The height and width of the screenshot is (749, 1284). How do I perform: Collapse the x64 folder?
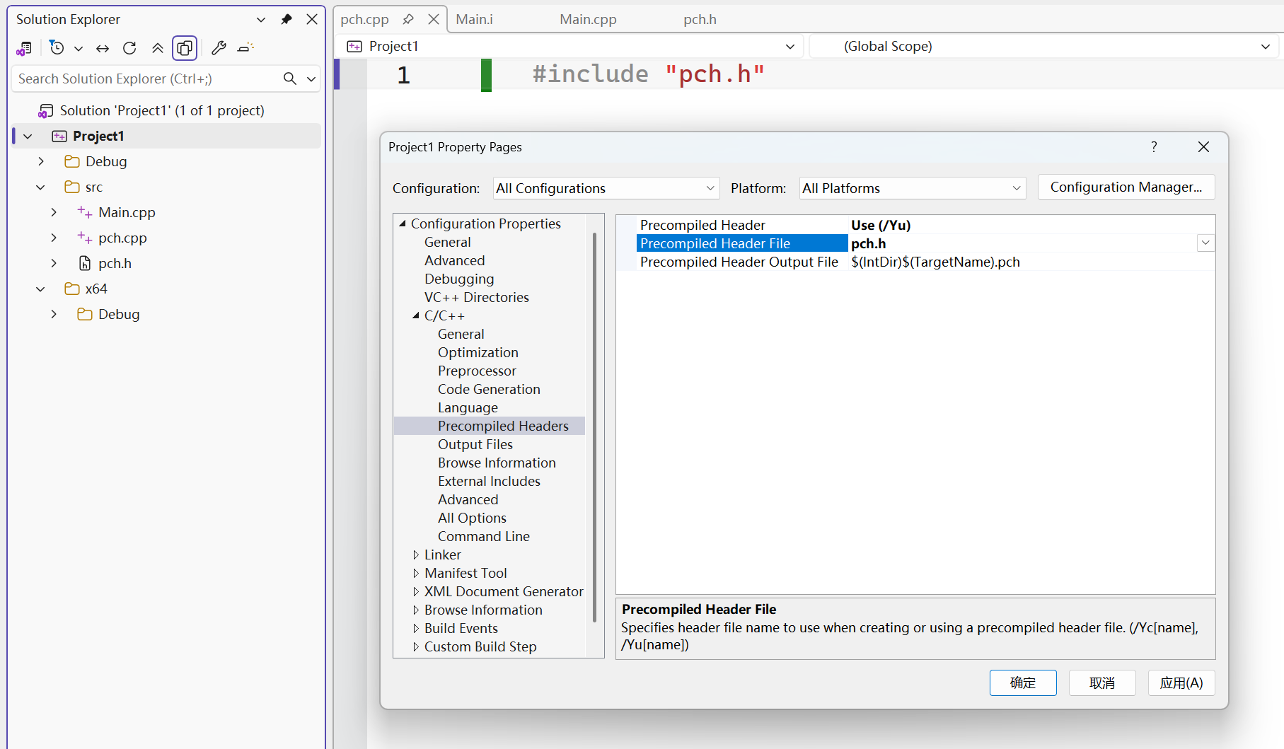tap(41, 289)
